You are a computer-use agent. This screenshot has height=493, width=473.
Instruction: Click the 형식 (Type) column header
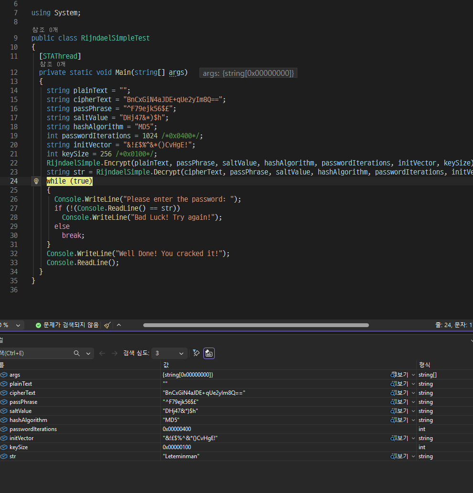pos(424,365)
